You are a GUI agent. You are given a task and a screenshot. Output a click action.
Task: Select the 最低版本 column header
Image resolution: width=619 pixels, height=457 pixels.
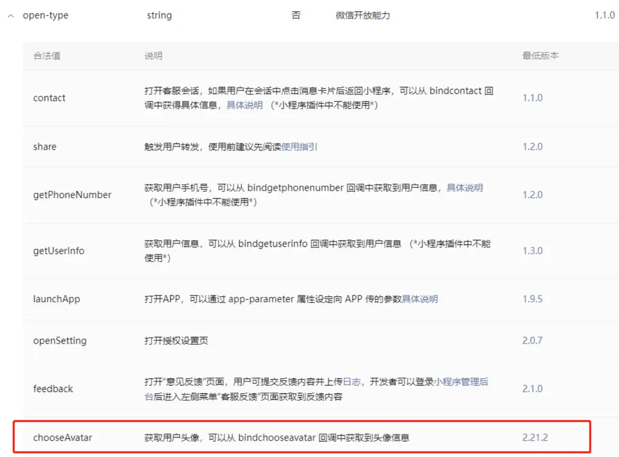coord(541,56)
